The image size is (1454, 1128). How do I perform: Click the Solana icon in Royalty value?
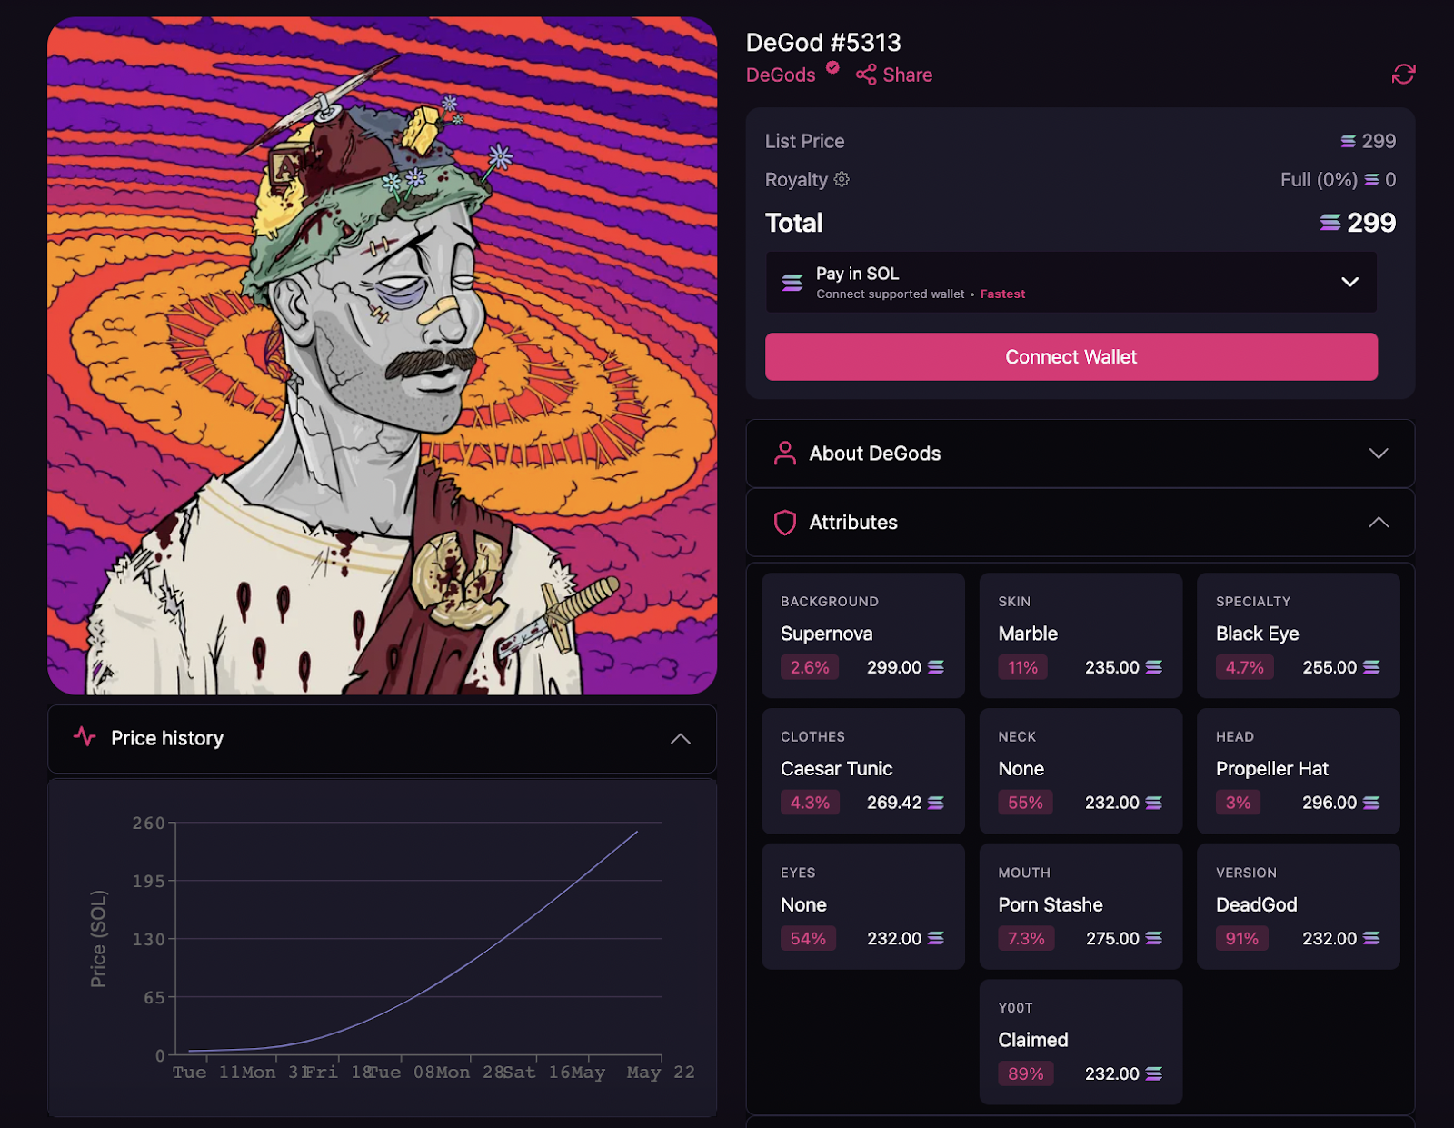tap(1372, 180)
